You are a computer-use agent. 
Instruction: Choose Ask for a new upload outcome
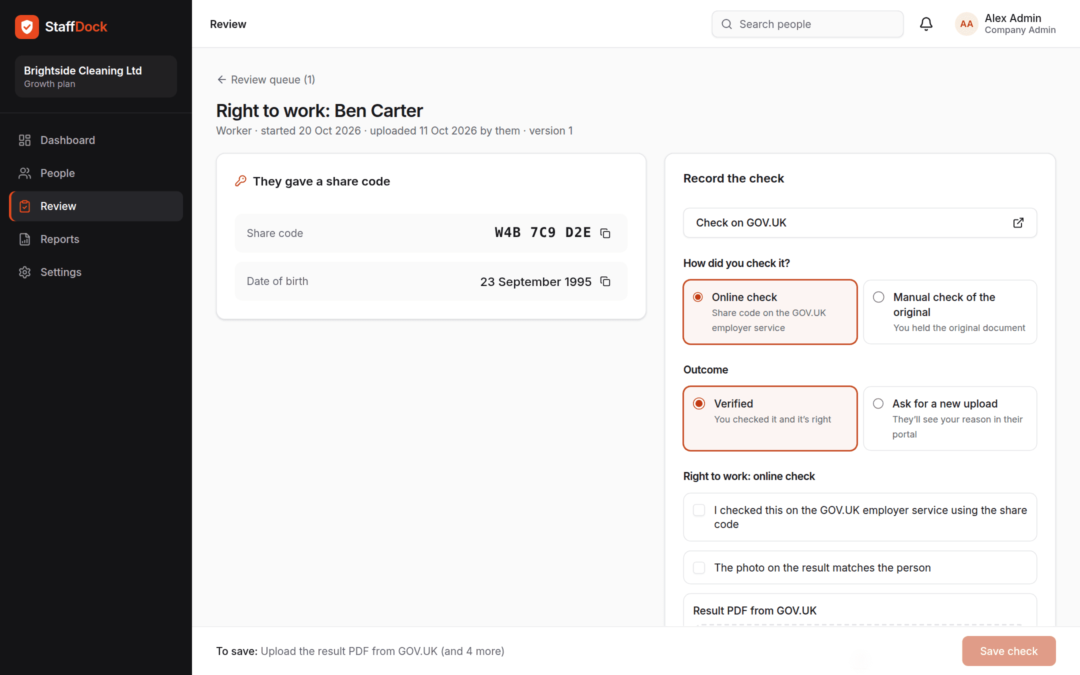click(x=950, y=418)
